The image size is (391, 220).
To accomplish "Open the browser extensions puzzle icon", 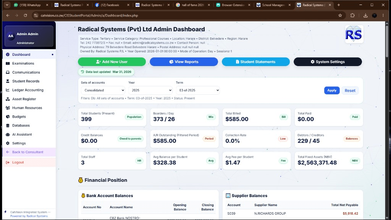I will (x=352, y=15).
